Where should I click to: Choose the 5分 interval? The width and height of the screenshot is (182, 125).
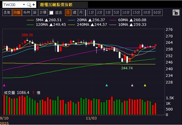click(x=116, y=12)
